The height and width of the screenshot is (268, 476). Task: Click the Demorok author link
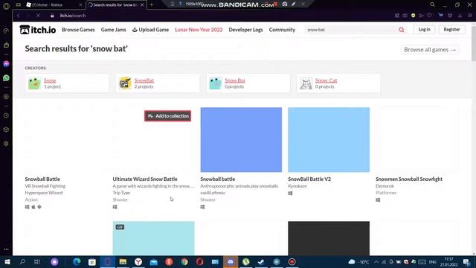pos(385,186)
